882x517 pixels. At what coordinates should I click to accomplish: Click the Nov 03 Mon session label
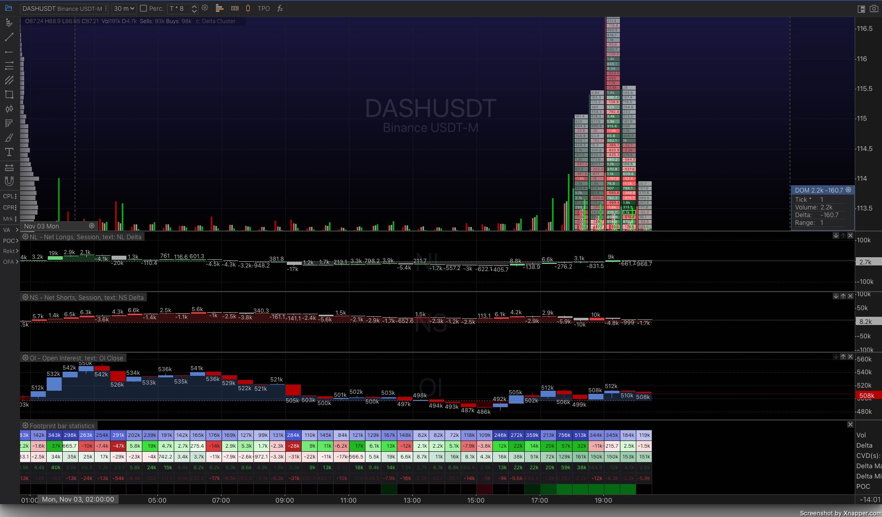tap(42, 226)
